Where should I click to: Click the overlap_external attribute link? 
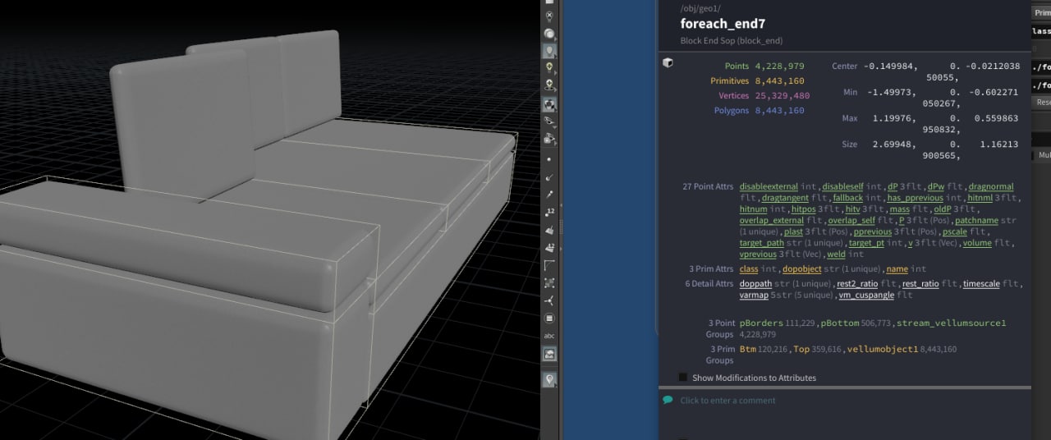click(x=772, y=221)
